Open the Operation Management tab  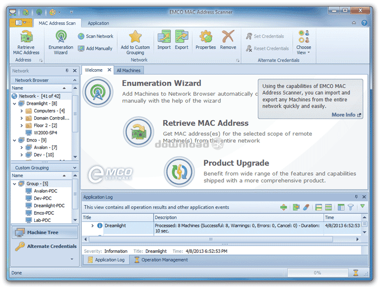[x=161, y=260]
